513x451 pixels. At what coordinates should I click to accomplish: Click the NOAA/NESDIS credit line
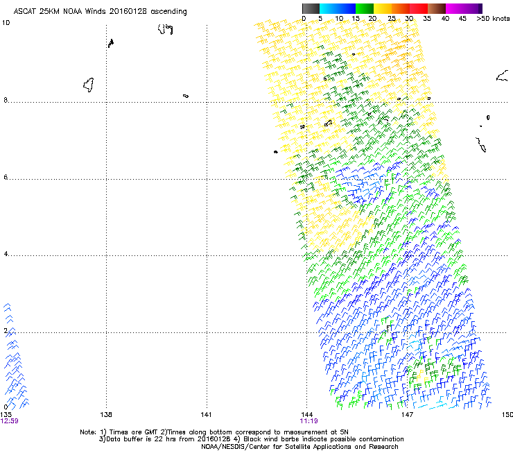coord(299,447)
